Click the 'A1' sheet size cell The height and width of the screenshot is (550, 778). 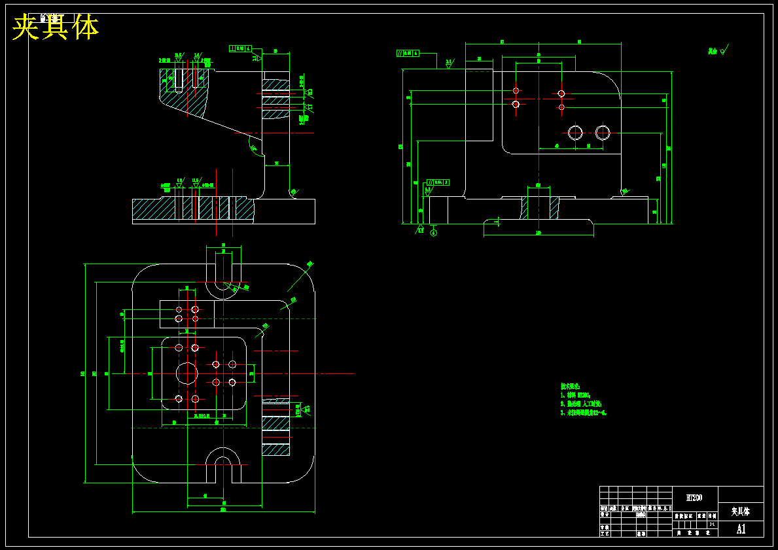741,528
